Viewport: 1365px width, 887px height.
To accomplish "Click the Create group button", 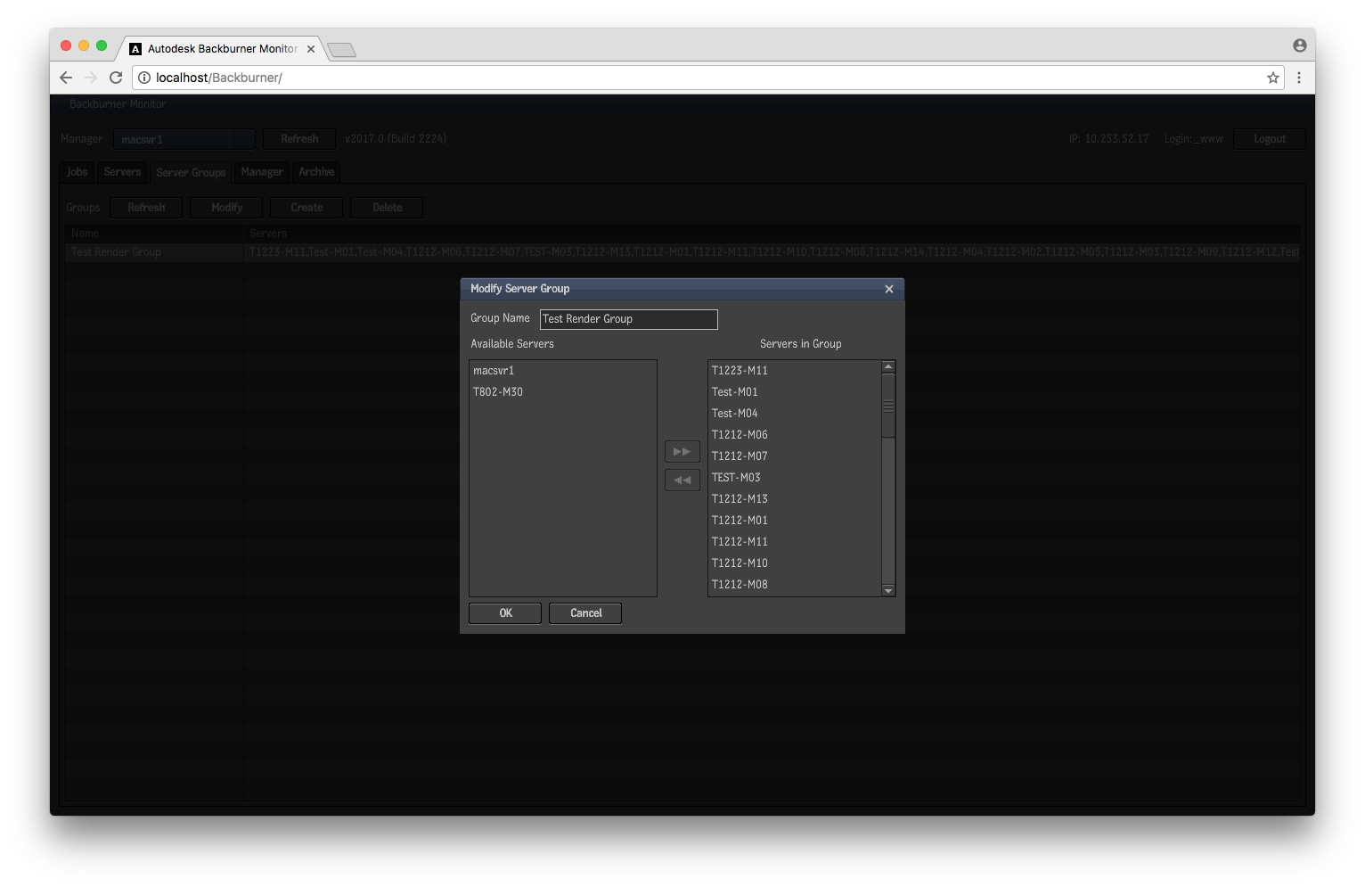I will 307,208.
